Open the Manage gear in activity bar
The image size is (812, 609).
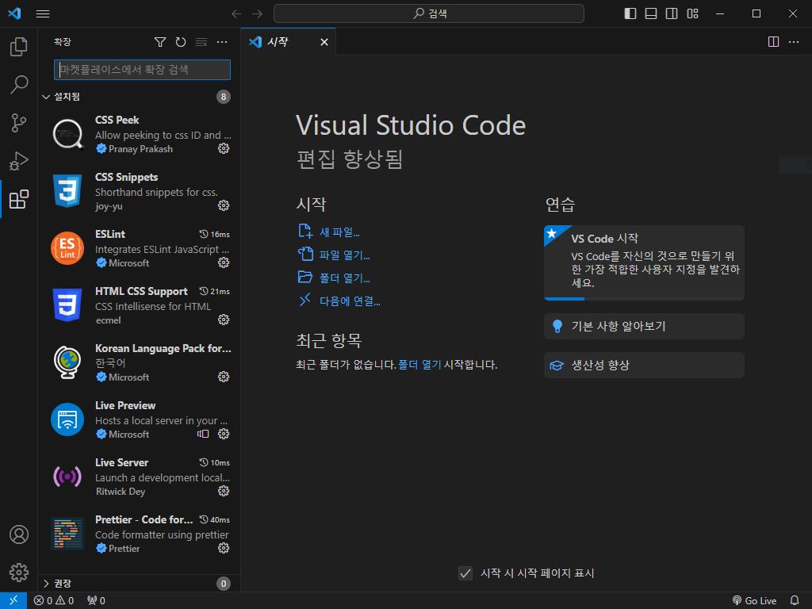[19, 573]
